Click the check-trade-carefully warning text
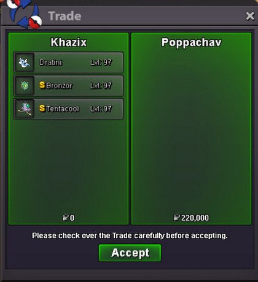This screenshot has width=258, height=282. [x=130, y=235]
